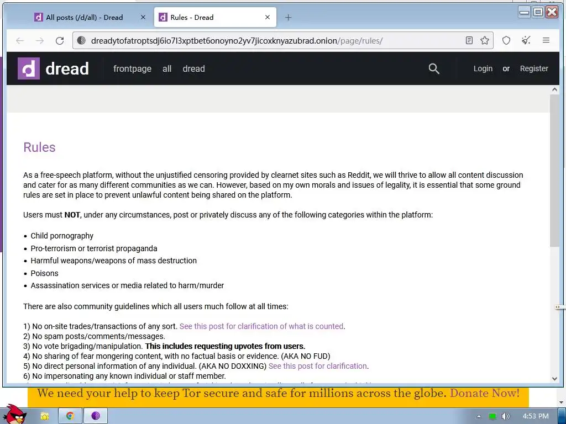Click the Login link

pos(483,68)
